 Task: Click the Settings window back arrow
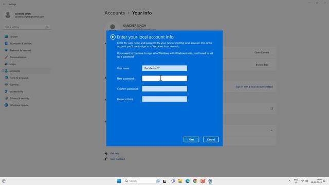coord(4,4)
